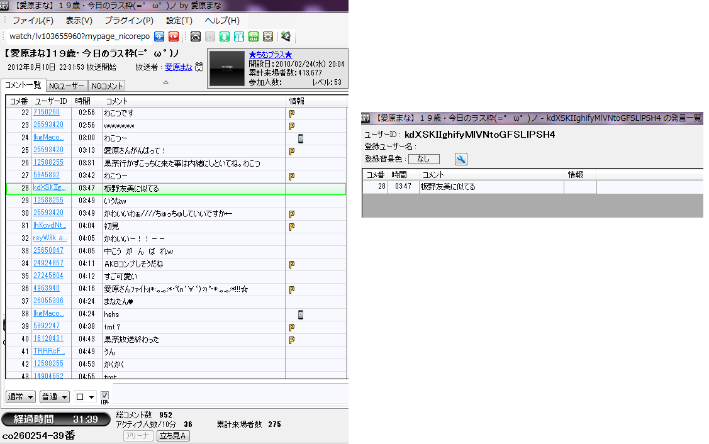
Task: Click the blue connect-to-broadcast icon
Action: [159, 36]
